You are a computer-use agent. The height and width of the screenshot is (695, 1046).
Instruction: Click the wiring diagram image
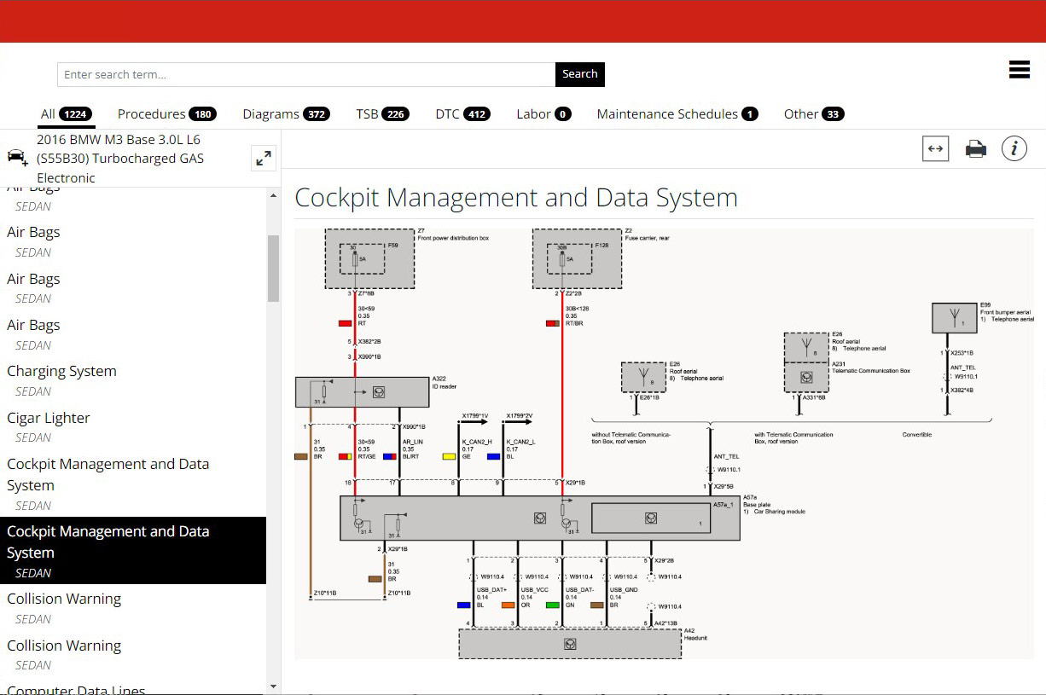(662, 443)
